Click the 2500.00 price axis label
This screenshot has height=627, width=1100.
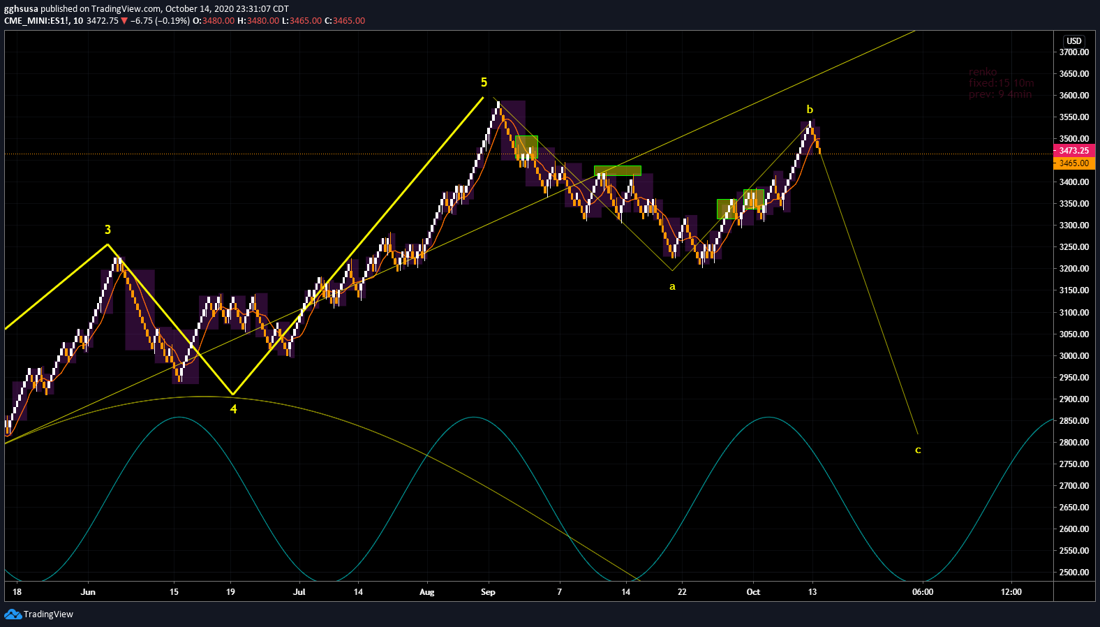(1074, 573)
